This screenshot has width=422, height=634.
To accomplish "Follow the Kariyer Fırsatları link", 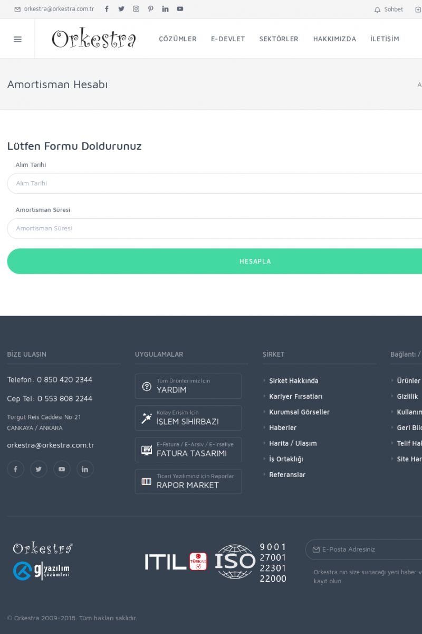I will pos(295,396).
